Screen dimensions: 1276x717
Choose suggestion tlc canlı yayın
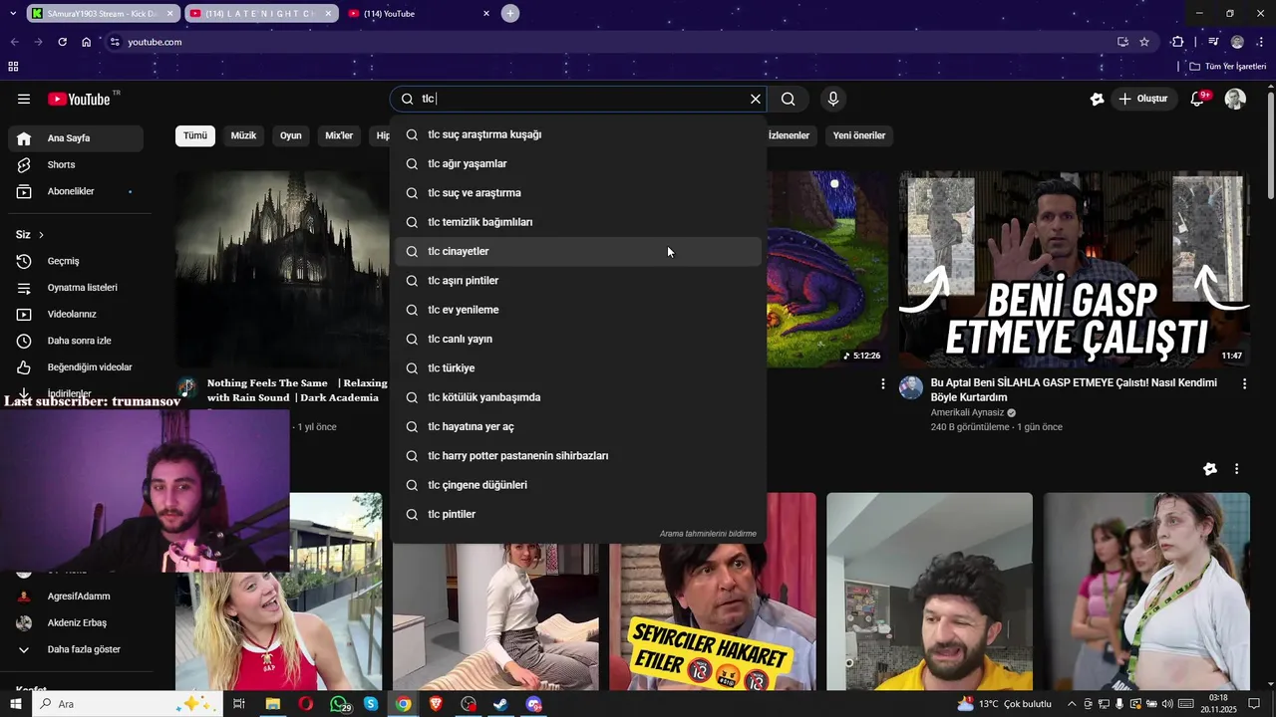coord(578,339)
